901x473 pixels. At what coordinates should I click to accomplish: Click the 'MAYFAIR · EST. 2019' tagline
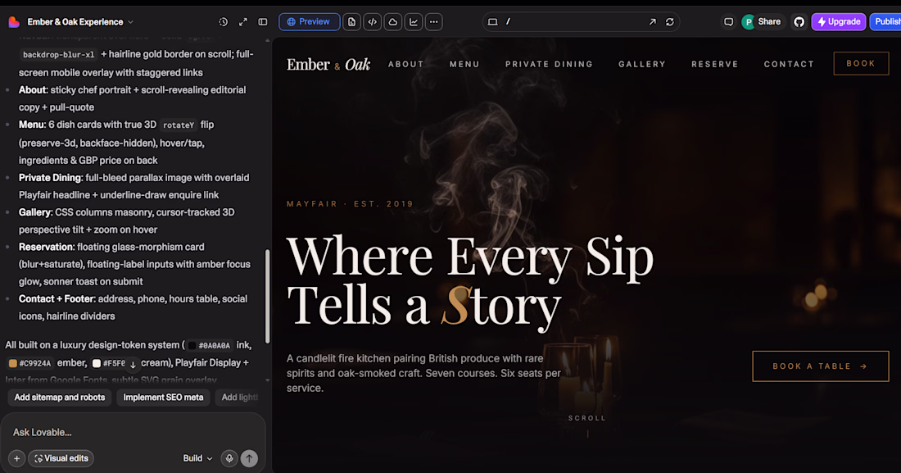click(350, 203)
